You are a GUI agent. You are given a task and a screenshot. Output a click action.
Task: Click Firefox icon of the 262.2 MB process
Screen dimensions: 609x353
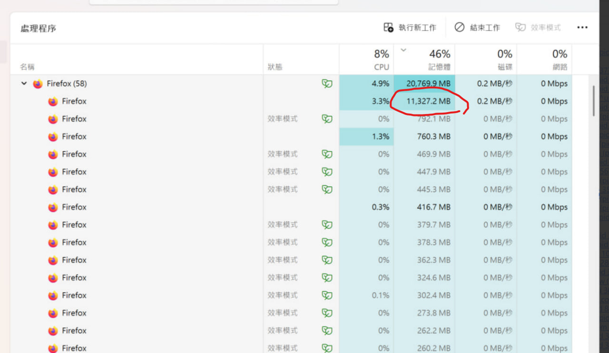(x=53, y=331)
